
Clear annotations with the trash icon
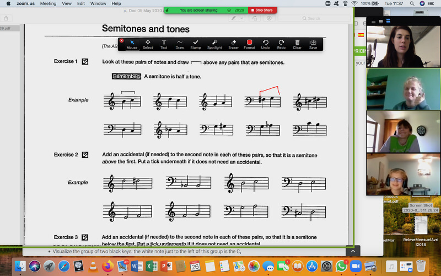tap(297, 44)
